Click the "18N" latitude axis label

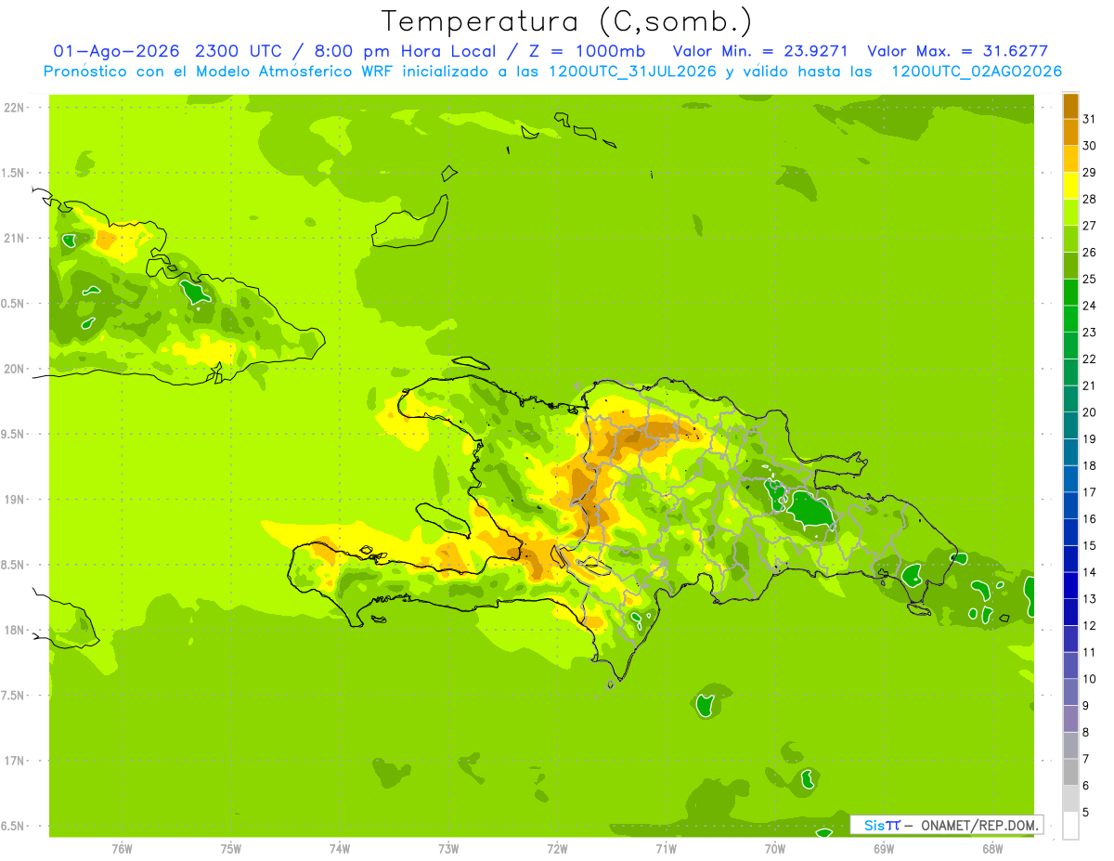(14, 630)
